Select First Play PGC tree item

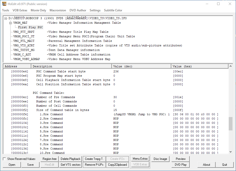tap(30, 27)
